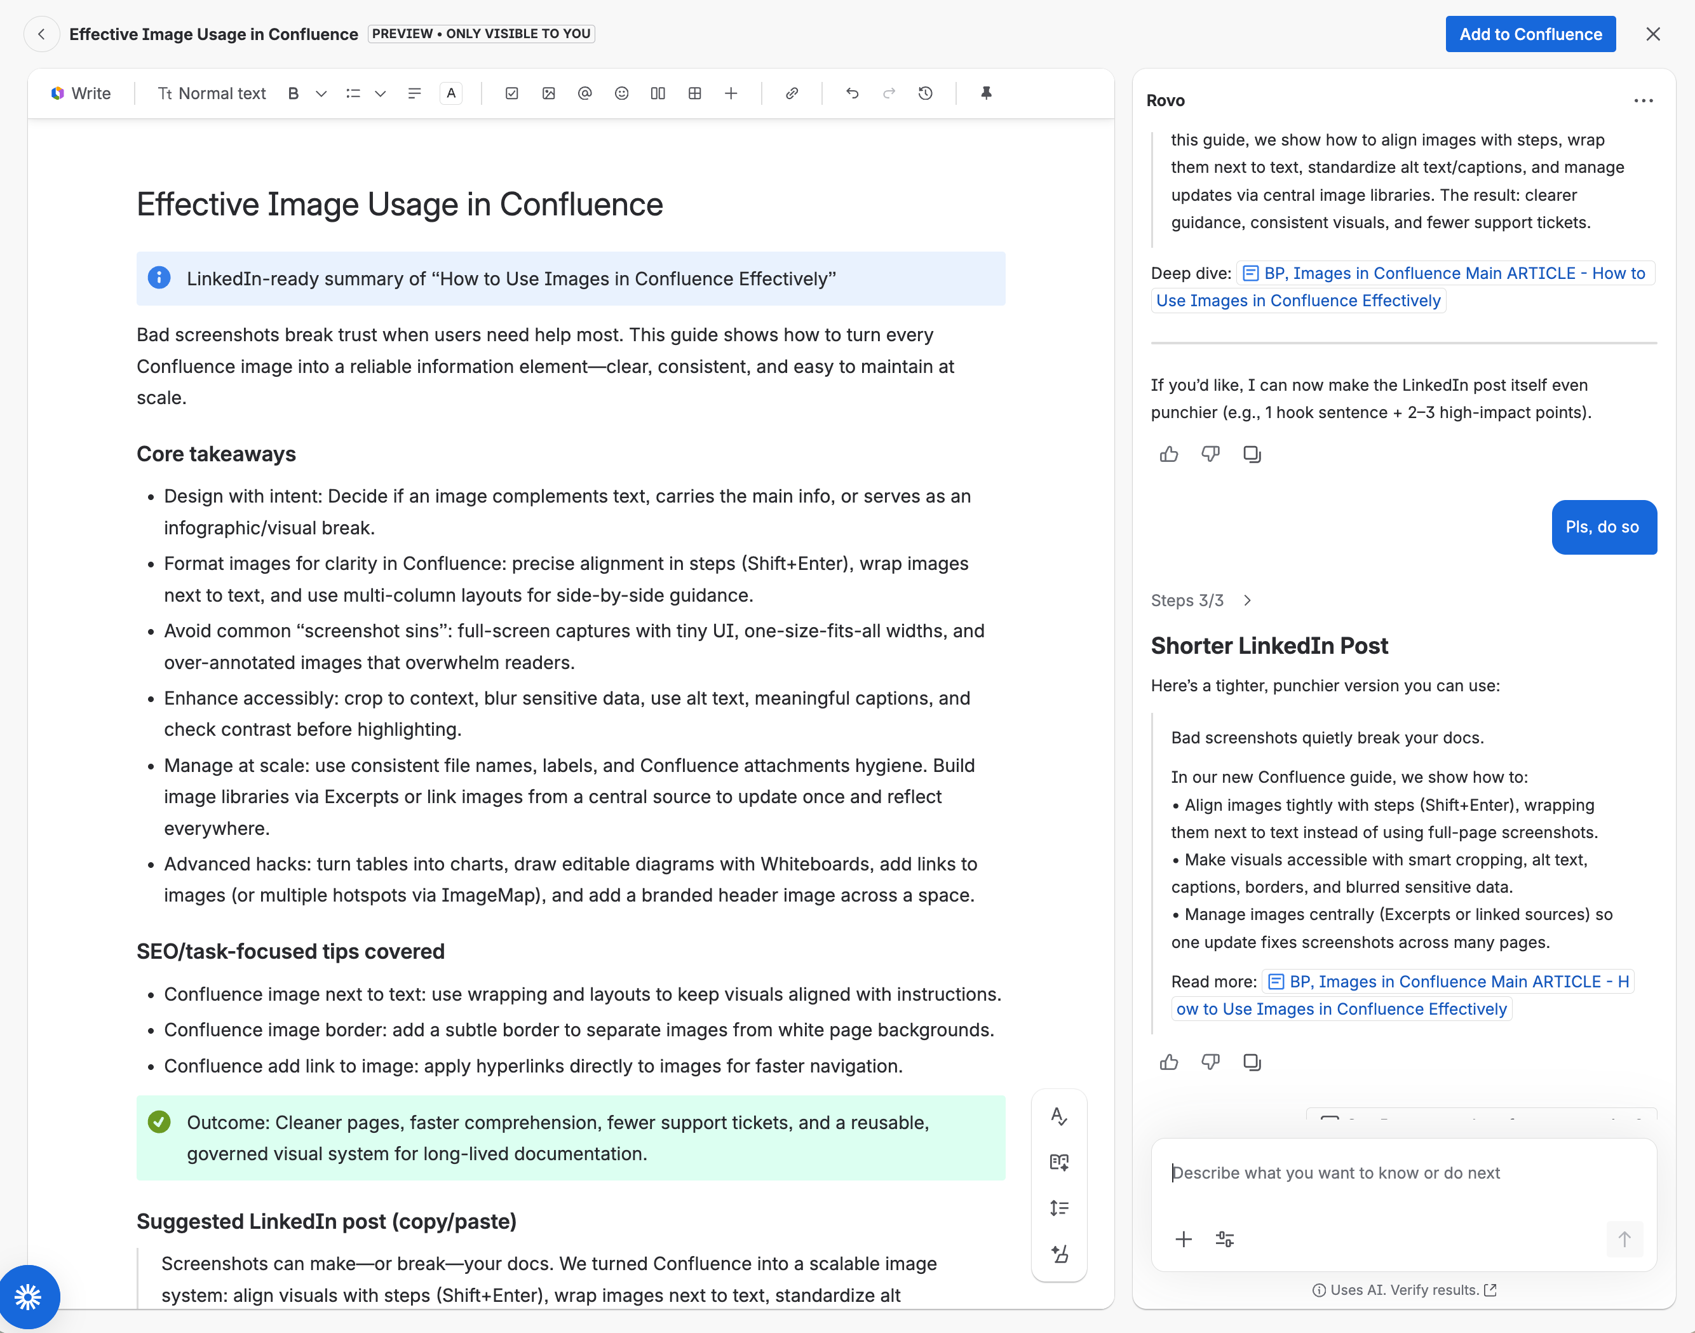The width and height of the screenshot is (1695, 1333).
Task: Insert a table using the toolbar icon
Action: (694, 93)
